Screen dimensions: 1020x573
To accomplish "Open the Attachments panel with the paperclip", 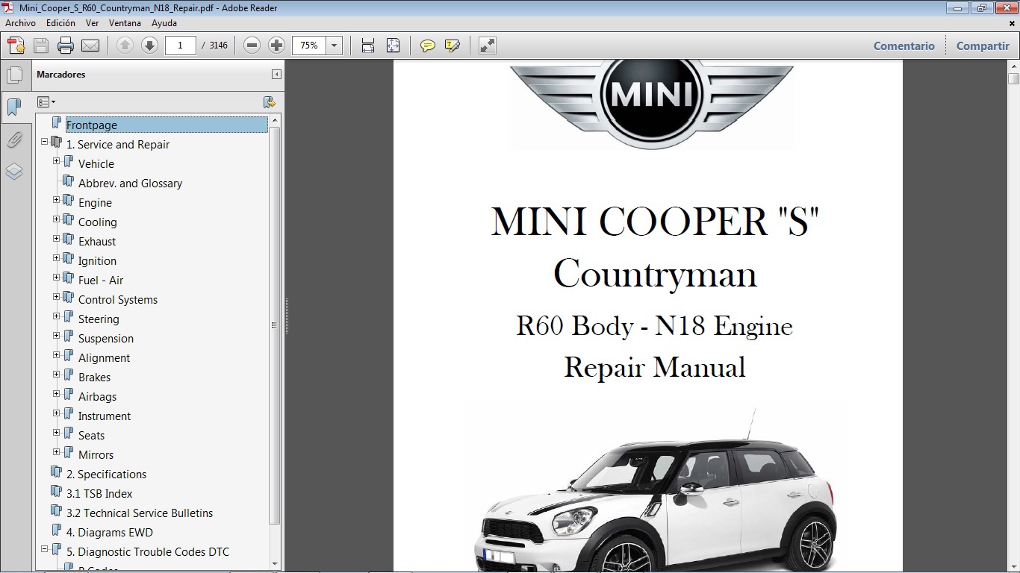I will 16,140.
